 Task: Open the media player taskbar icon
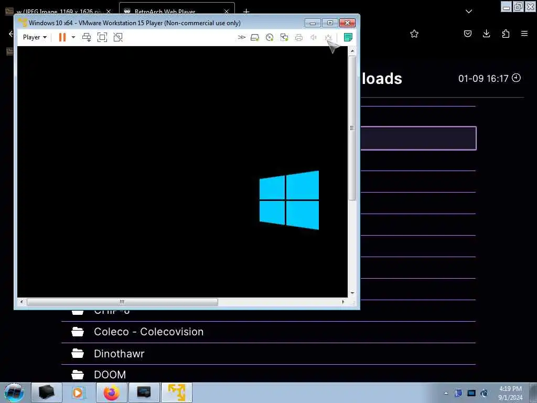[x=78, y=393]
